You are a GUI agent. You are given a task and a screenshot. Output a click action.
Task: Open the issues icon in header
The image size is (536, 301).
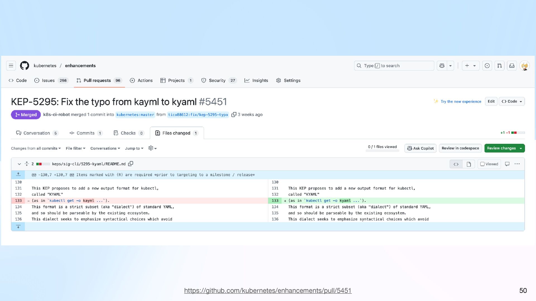point(487,66)
